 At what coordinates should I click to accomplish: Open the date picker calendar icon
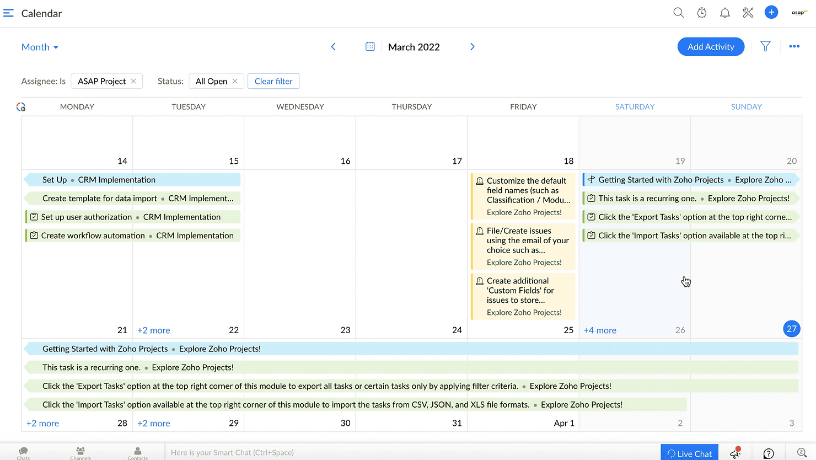[x=370, y=46]
